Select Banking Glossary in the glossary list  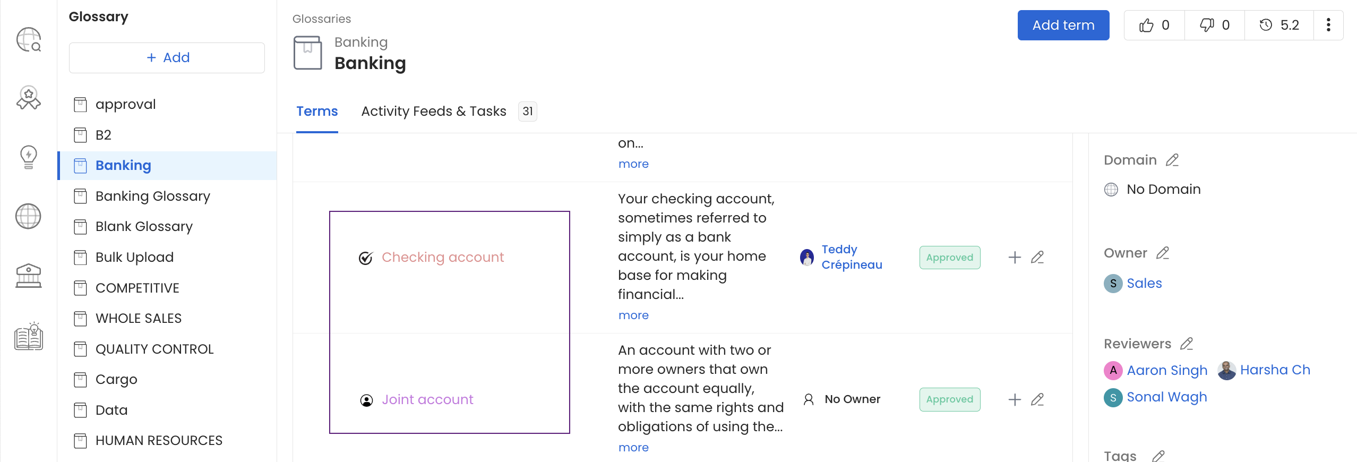(x=153, y=196)
